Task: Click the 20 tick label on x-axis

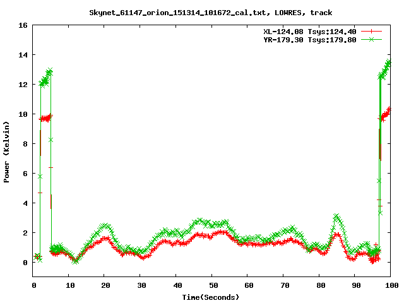Action: (x=105, y=285)
